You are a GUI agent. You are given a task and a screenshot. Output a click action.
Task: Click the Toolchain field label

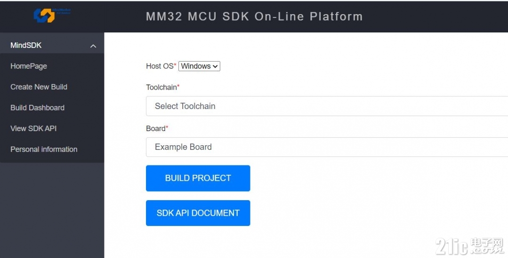pos(162,87)
